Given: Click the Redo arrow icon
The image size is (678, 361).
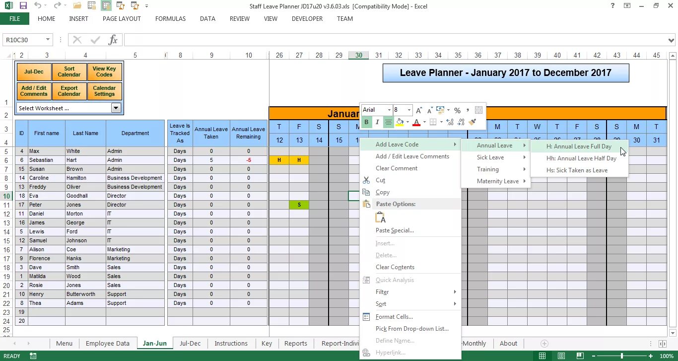Looking at the screenshot, I should [x=57, y=6].
